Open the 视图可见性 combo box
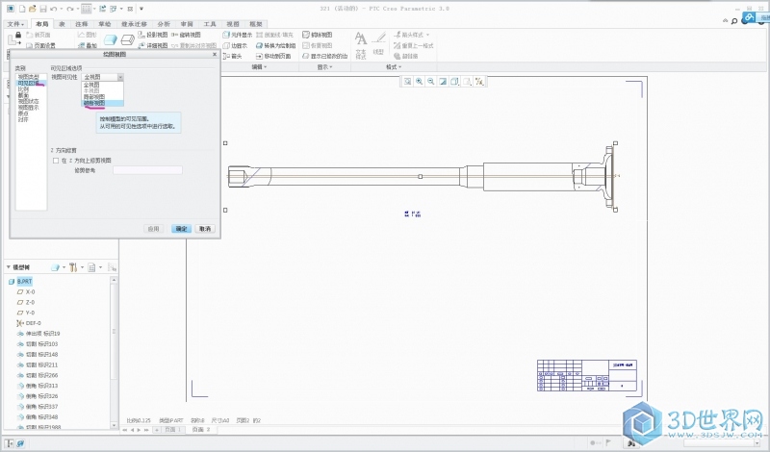 [102, 77]
